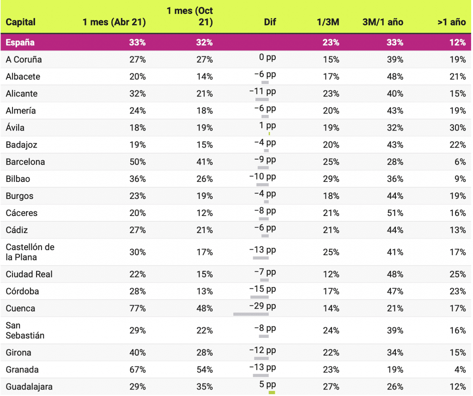Click the Alicante −11 pp gray bar
The width and height of the screenshot is (473, 396).
point(262,99)
